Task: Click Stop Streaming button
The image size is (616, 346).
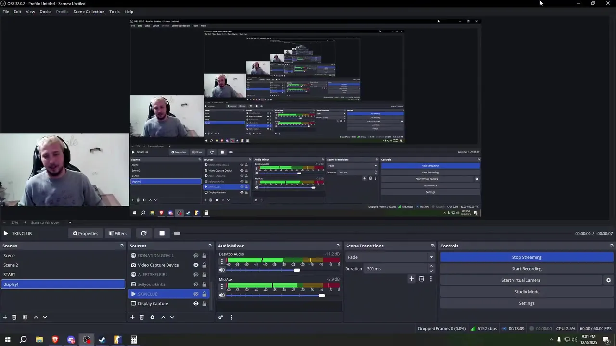Action: (x=526, y=257)
